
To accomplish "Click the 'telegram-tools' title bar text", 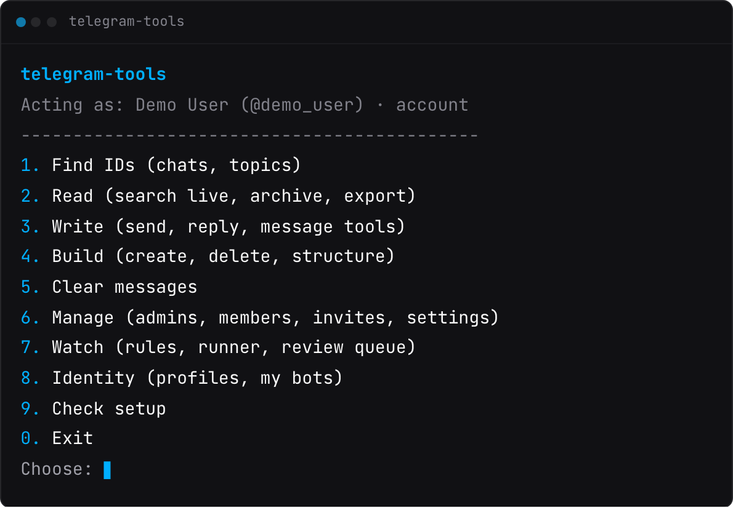I will point(126,22).
